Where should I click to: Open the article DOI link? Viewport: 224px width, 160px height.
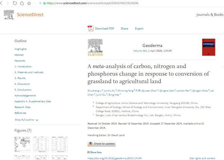pyautogui.click(x=114, y=158)
